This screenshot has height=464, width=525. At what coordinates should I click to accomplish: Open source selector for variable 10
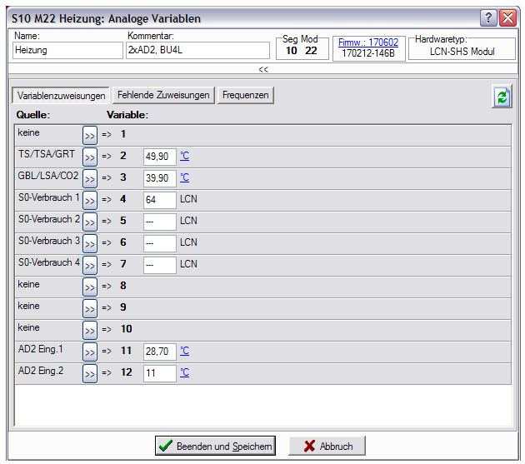pyautogui.click(x=90, y=330)
